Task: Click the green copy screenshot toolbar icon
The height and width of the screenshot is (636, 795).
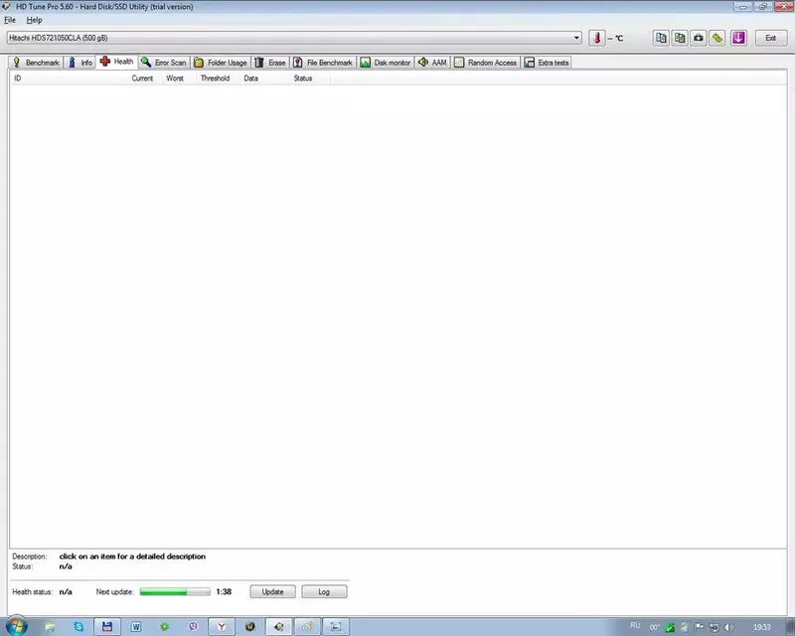Action: click(x=680, y=38)
